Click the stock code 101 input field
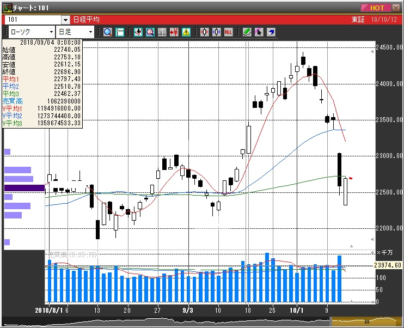404x328 pixels. tap(33, 20)
